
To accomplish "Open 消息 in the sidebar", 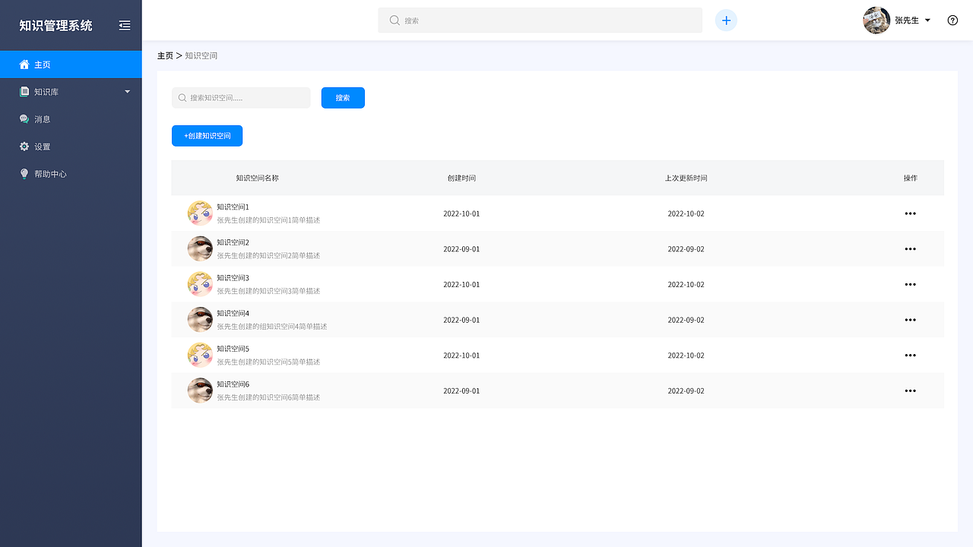I will [x=71, y=119].
